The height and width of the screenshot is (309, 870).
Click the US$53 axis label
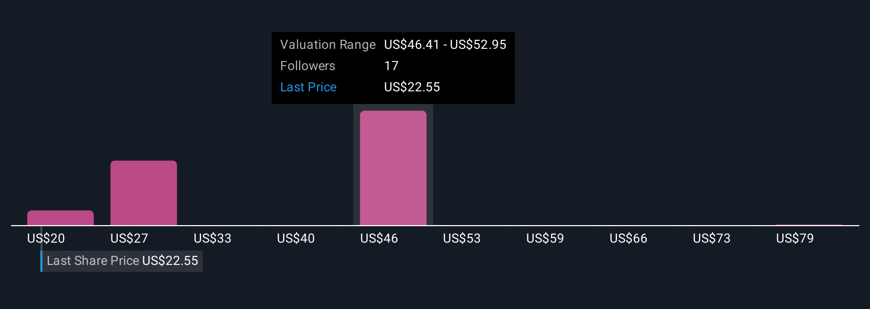pos(462,238)
